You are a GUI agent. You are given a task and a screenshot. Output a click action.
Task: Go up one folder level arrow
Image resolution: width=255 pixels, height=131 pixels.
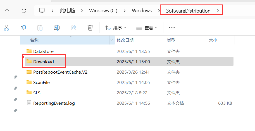7,11
